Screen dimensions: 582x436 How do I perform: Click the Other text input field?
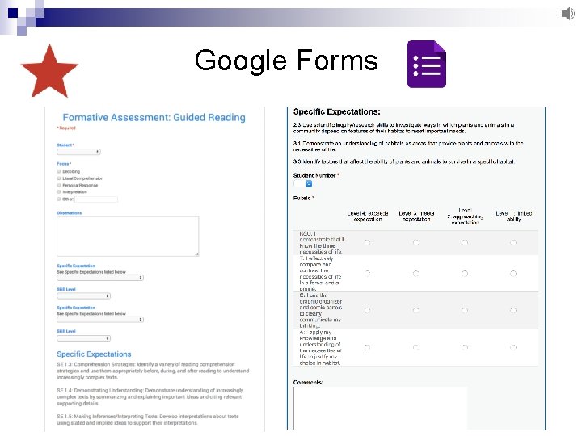click(96, 199)
